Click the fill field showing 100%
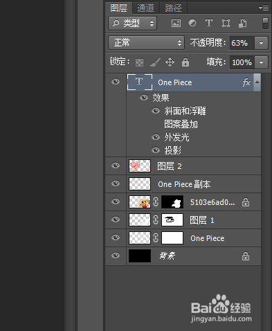The height and width of the screenshot is (331, 272). pyautogui.click(x=242, y=62)
